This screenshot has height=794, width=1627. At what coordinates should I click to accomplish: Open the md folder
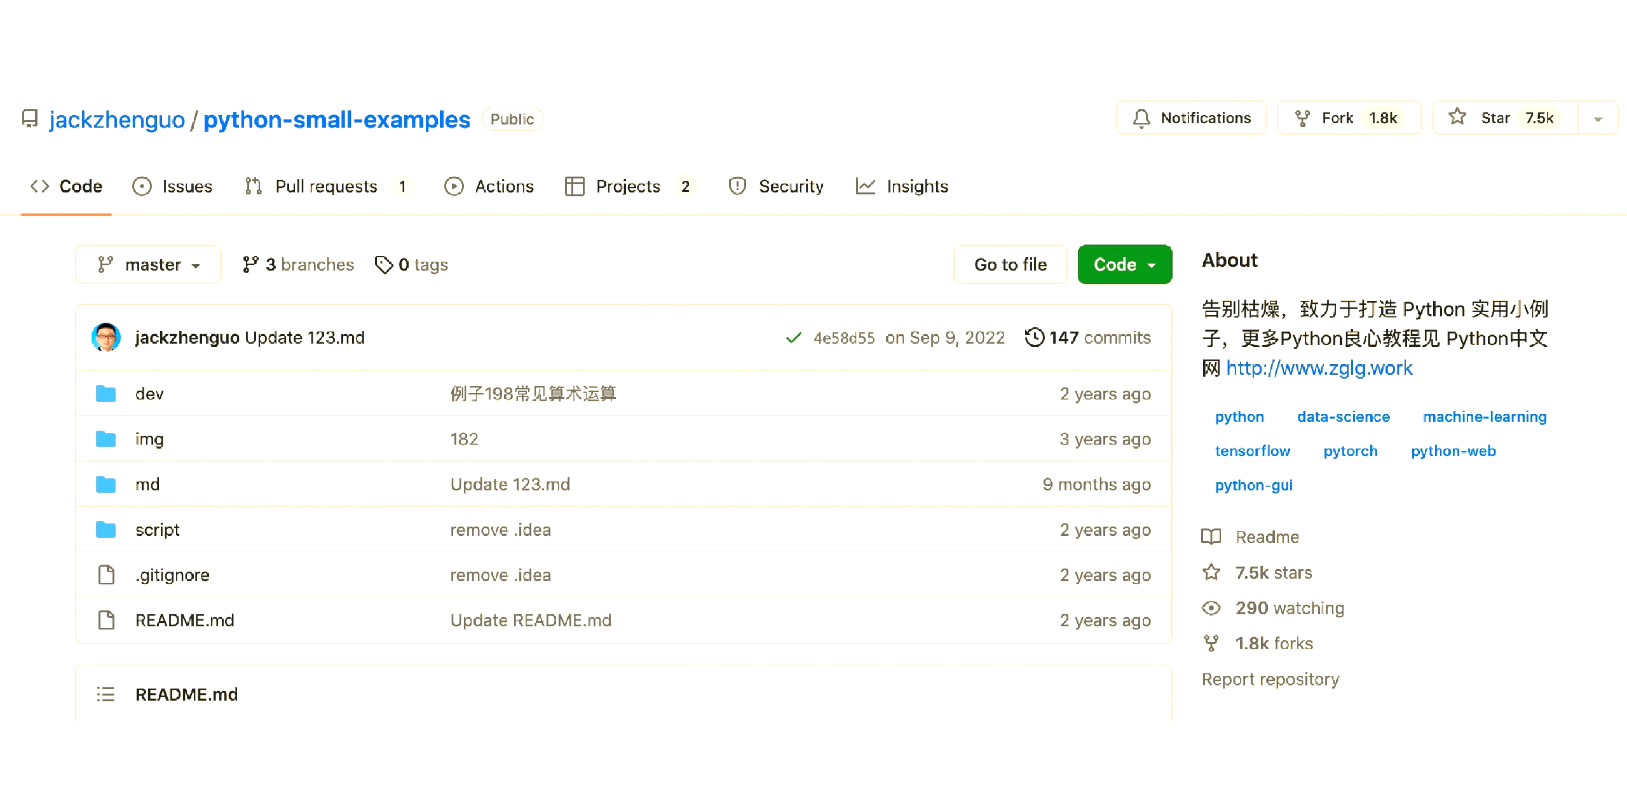(147, 485)
